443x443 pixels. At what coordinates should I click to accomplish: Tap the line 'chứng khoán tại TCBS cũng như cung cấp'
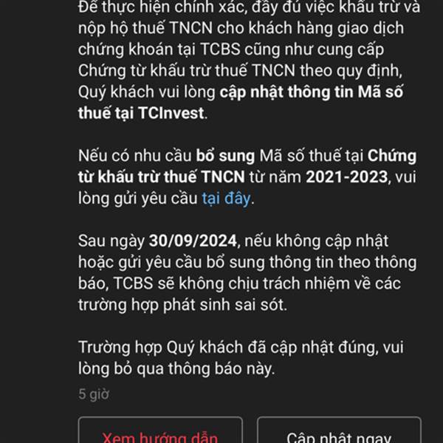[231, 49]
